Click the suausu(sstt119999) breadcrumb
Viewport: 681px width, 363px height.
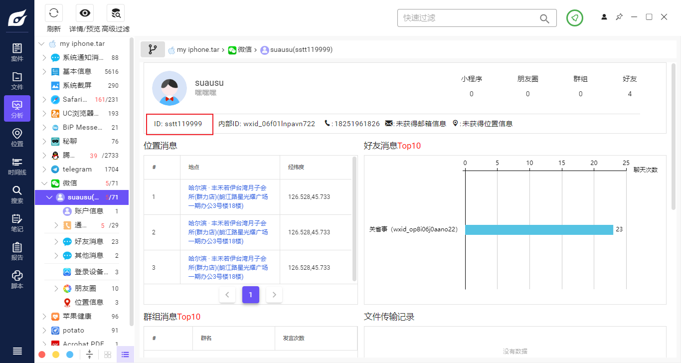point(301,50)
